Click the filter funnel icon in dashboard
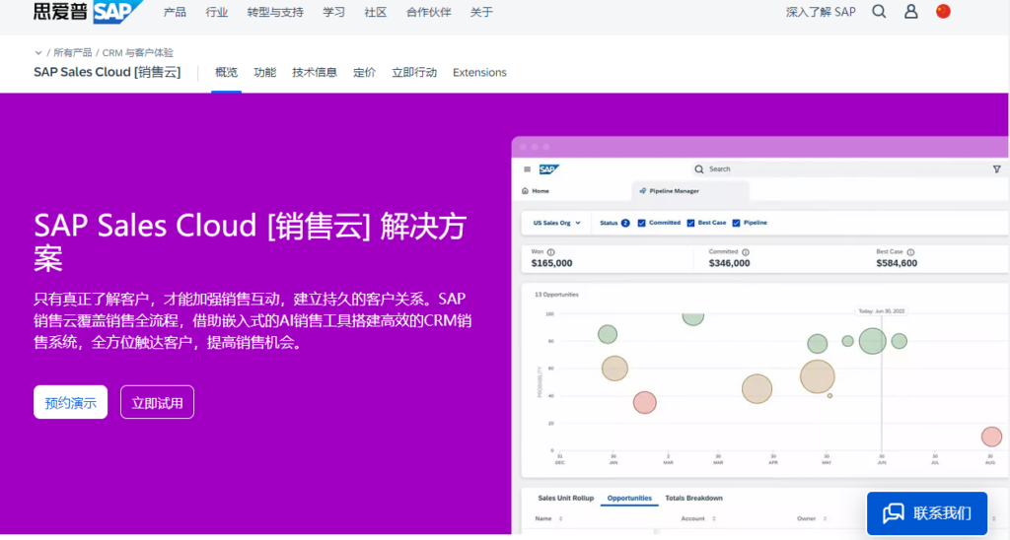The image size is (1010, 540). click(996, 169)
